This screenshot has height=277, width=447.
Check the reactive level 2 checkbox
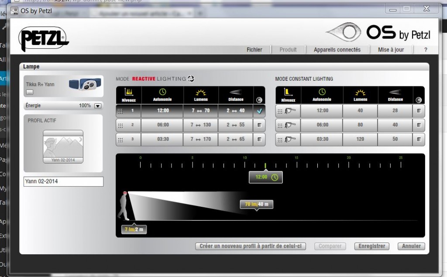point(259,125)
